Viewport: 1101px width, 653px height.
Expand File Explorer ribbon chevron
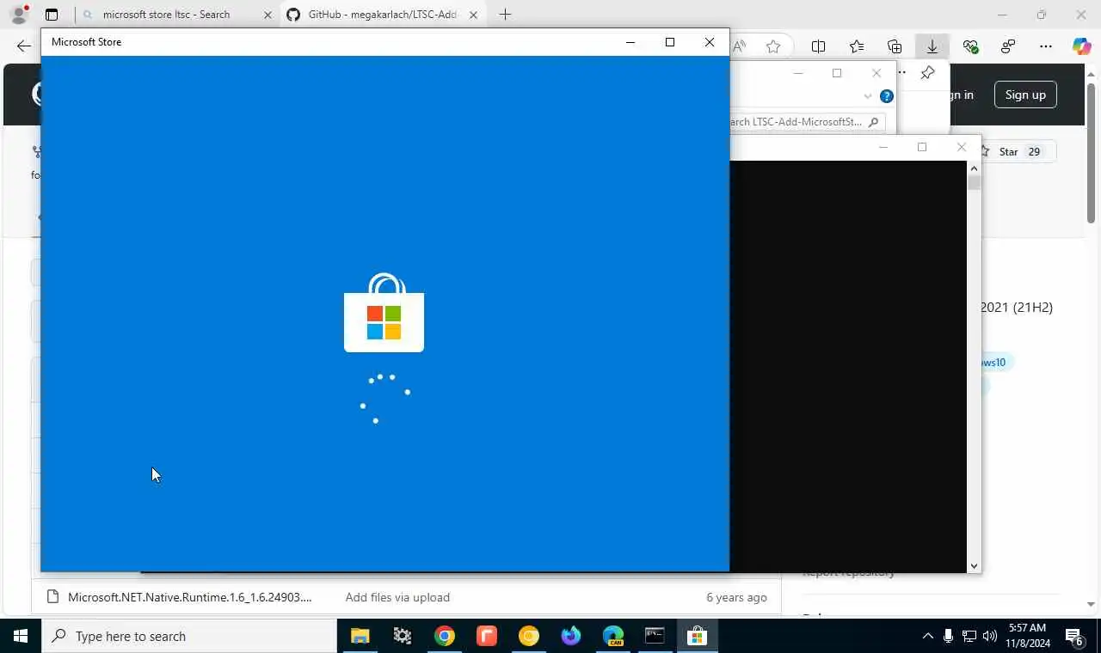(x=867, y=96)
